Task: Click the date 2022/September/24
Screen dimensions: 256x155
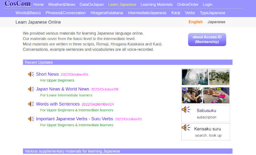Action: coord(98,104)
